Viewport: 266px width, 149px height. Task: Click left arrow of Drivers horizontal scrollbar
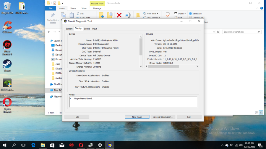(147, 66)
